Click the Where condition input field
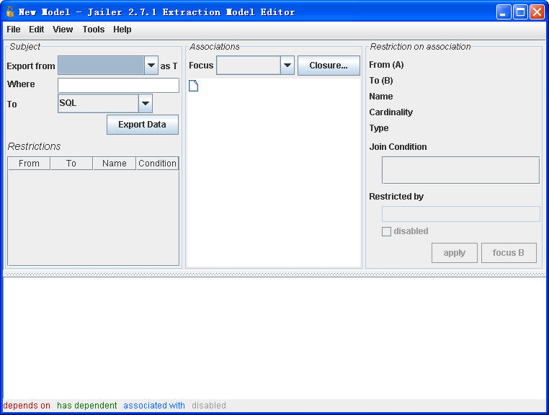 tap(118, 85)
